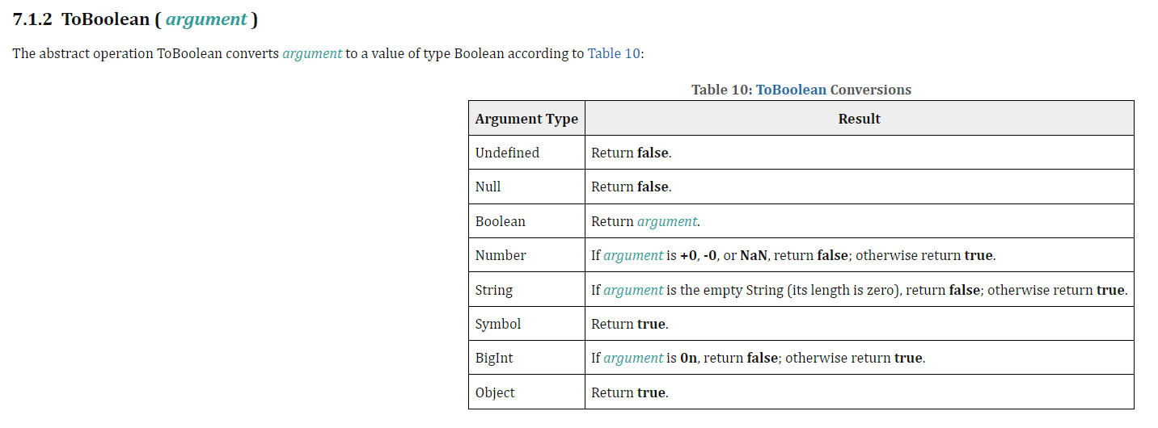Click the argument variable in the String row
Screen dimensions: 1158x428
point(633,290)
